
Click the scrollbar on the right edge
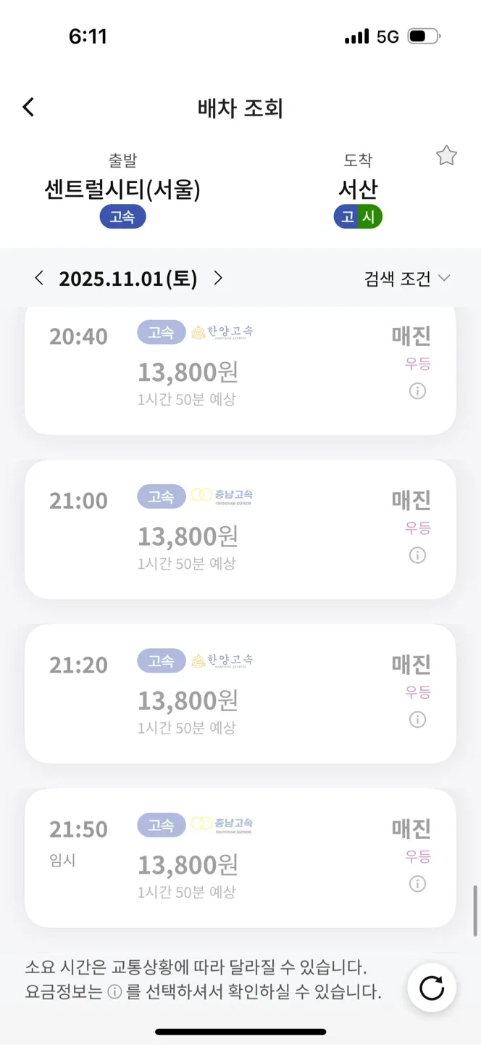click(x=475, y=911)
